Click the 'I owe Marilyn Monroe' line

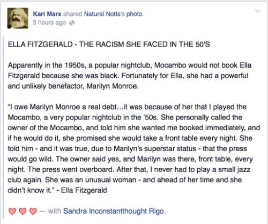pyautogui.click(x=127, y=107)
